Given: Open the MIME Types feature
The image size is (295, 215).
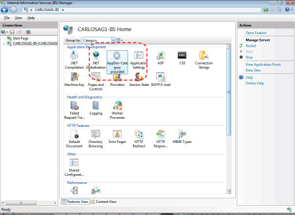Looking at the screenshot, I should point(182,137).
